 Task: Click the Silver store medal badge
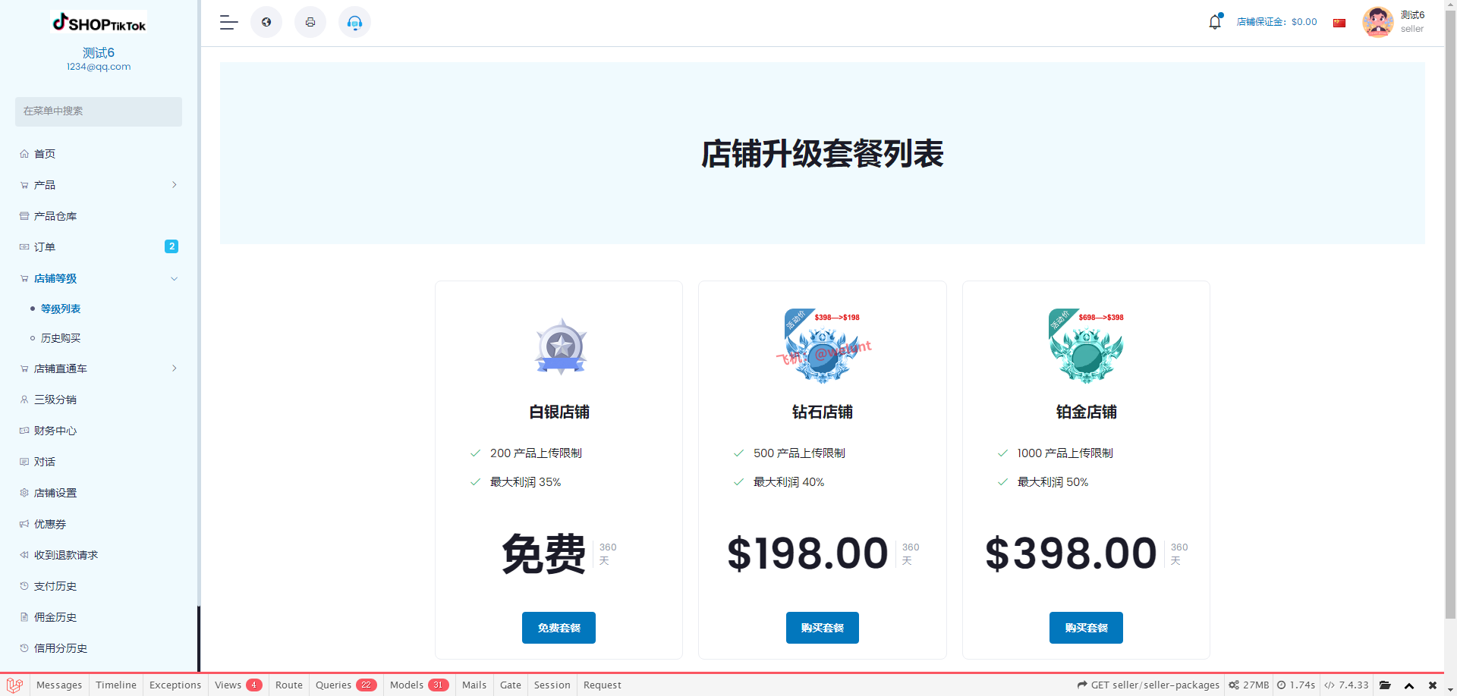[x=561, y=346]
